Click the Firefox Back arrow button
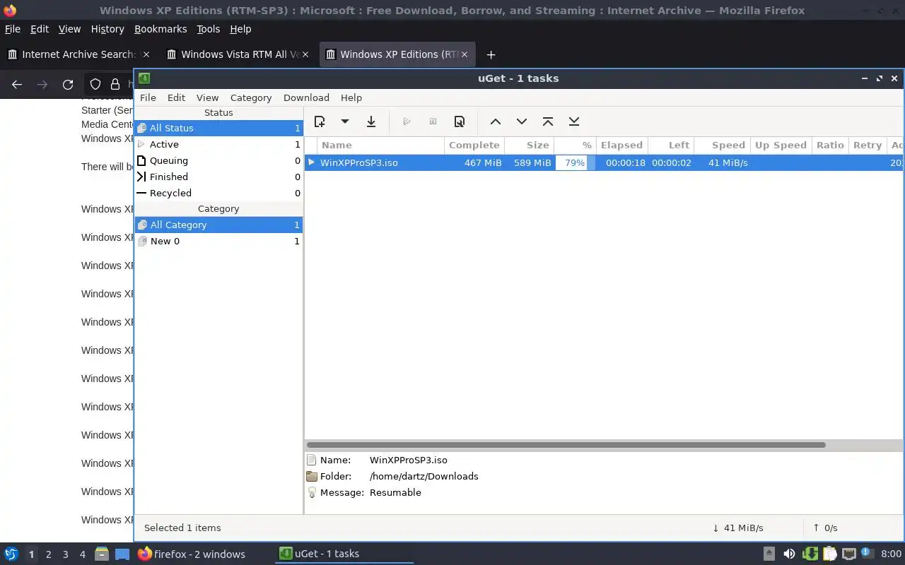 point(17,84)
